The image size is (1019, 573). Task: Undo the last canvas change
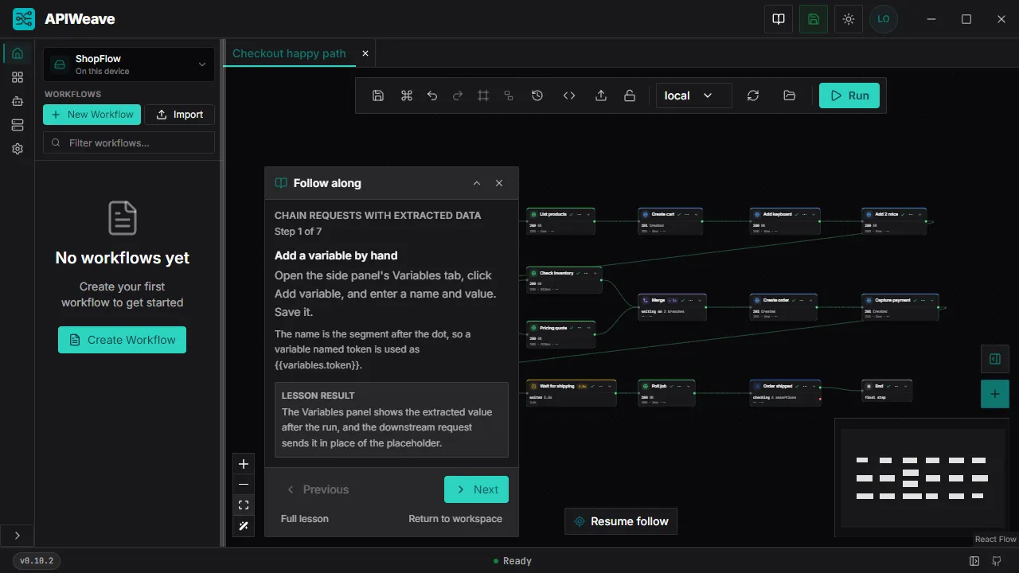(432, 95)
